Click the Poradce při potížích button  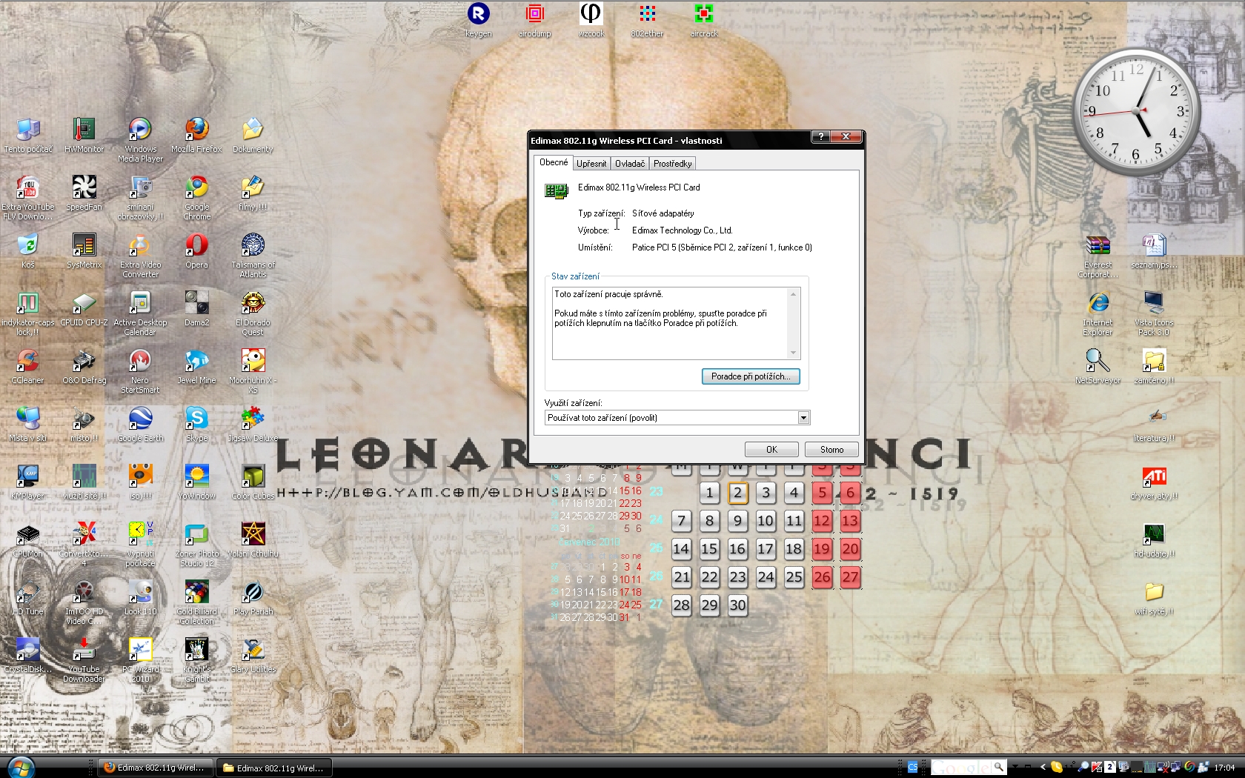point(751,376)
